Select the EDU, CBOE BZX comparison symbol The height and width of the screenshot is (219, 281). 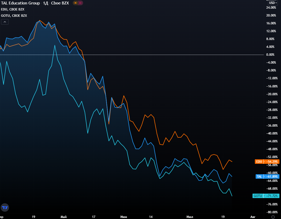pyautogui.click(x=13, y=9)
